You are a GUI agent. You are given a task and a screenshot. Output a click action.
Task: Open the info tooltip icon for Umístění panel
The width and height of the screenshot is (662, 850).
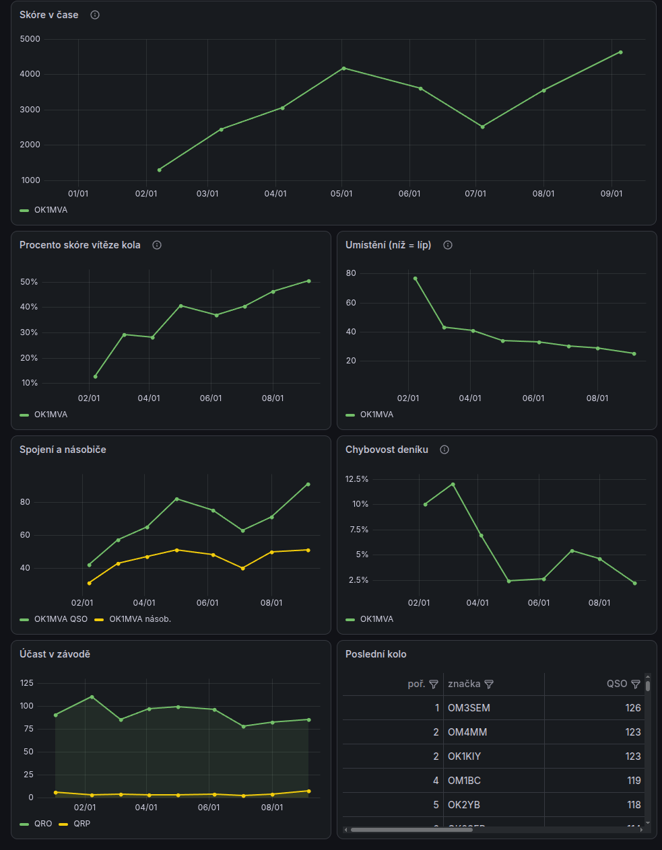[x=448, y=245]
